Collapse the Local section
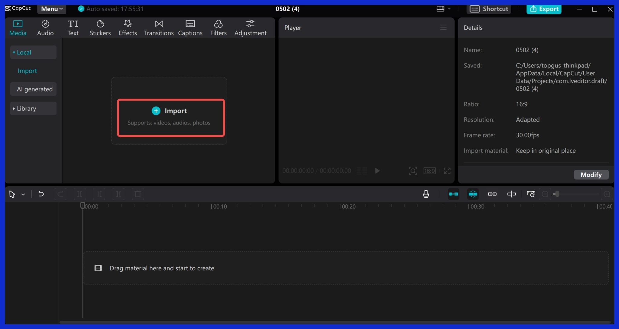Image resolution: width=619 pixels, height=329 pixels. tap(33, 52)
